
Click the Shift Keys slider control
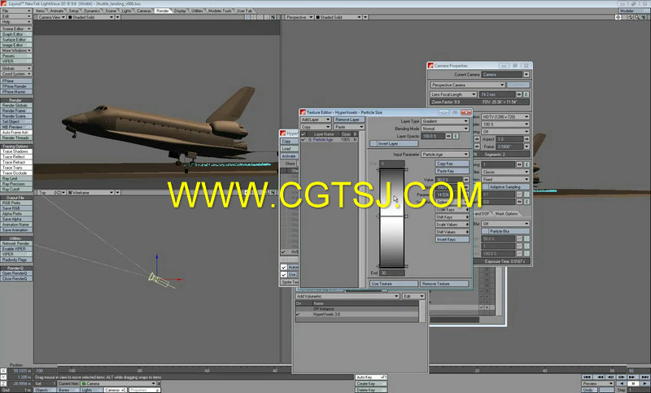coord(452,217)
